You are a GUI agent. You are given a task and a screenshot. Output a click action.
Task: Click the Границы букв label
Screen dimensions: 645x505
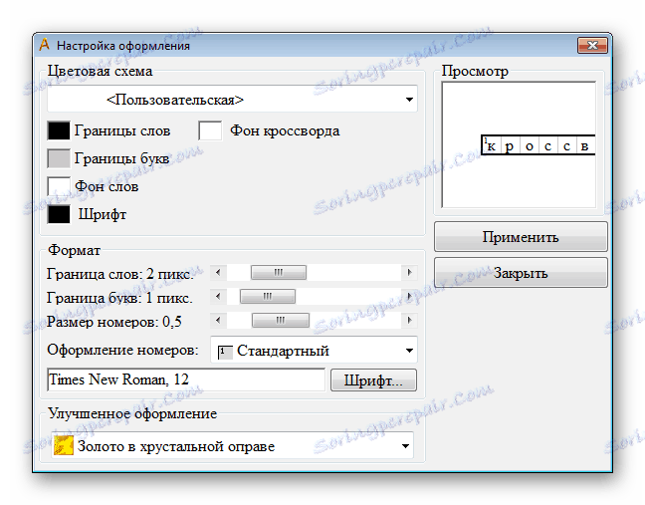click(x=121, y=158)
